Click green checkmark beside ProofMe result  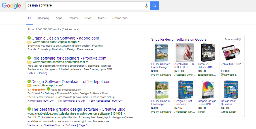(29, 58)
